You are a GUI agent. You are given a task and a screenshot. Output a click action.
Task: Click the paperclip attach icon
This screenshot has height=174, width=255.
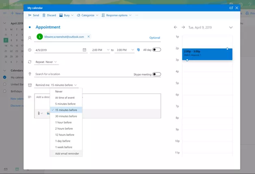tap(39, 113)
